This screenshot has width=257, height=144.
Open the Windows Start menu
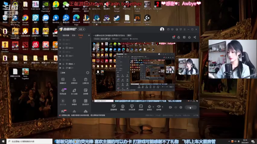[3, 141]
